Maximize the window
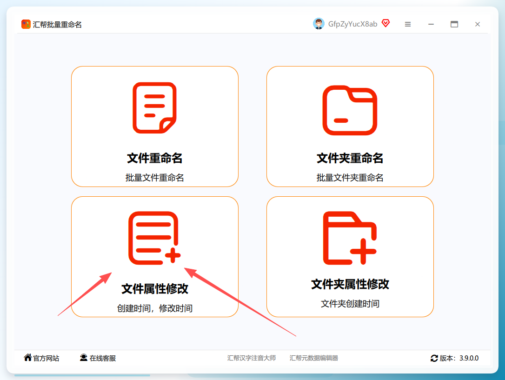This screenshot has width=505, height=380. click(454, 24)
